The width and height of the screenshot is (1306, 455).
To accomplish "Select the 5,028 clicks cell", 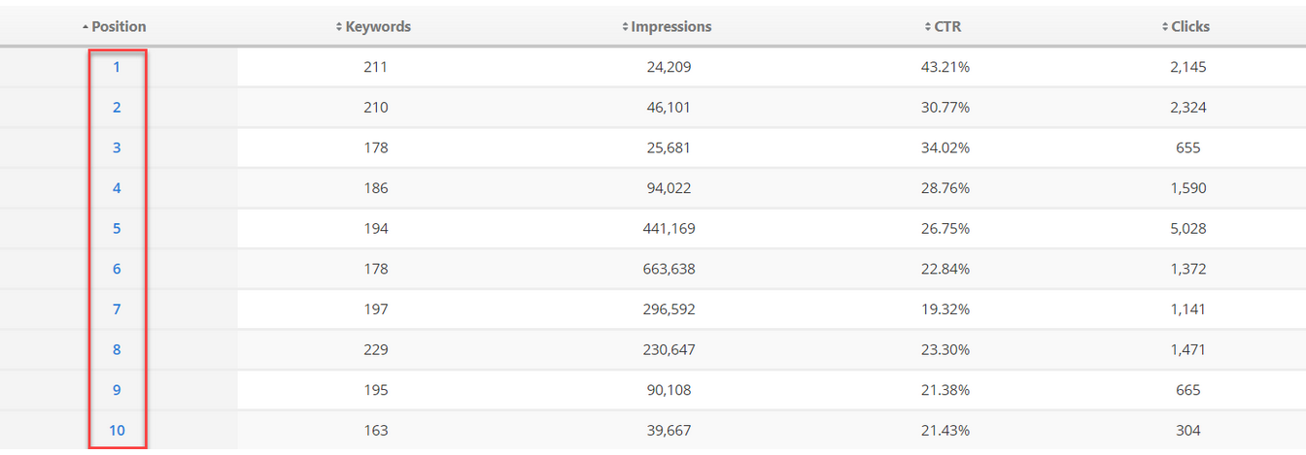I will click(1188, 228).
